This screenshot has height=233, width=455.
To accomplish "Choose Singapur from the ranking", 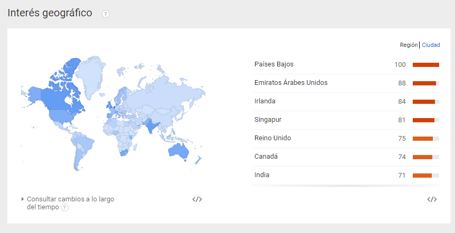I will [268, 120].
